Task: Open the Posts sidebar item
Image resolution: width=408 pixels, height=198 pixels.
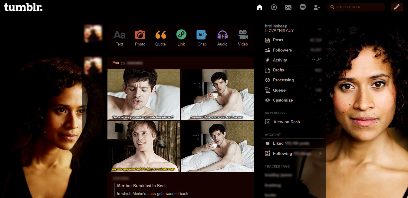Action: click(x=293, y=40)
